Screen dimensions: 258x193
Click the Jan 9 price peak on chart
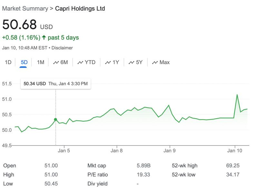coord(169,105)
